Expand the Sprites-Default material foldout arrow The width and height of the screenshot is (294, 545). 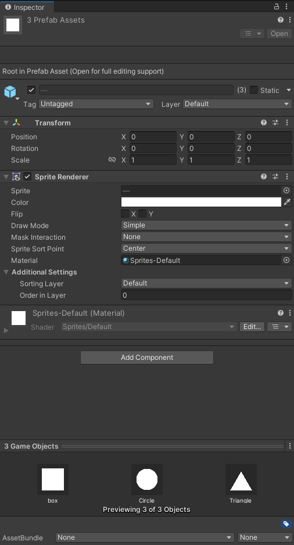(x=6, y=330)
